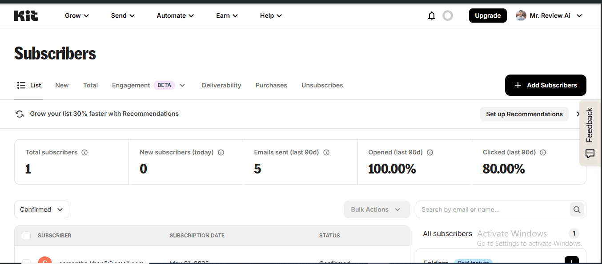Click Set up Recommendations
This screenshot has width=602, height=264.
tap(524, 114)
